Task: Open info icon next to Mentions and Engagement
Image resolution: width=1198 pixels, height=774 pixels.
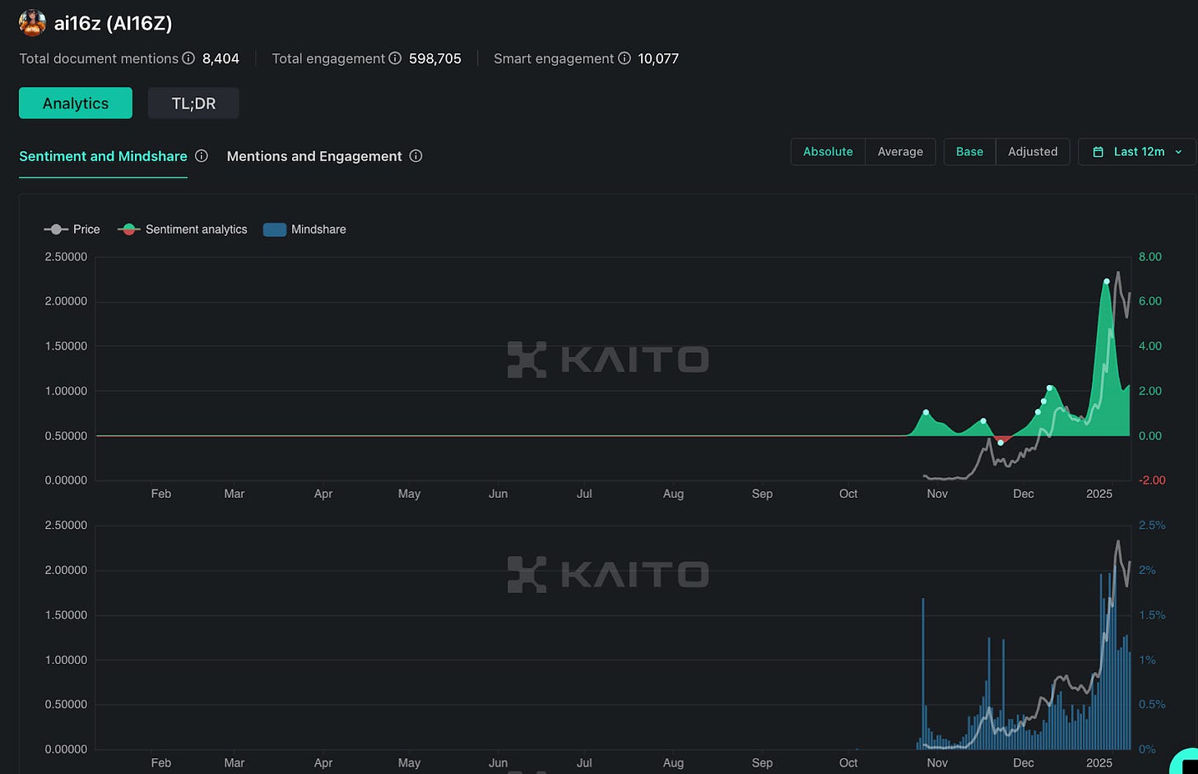Action: (x=416, y=156)
